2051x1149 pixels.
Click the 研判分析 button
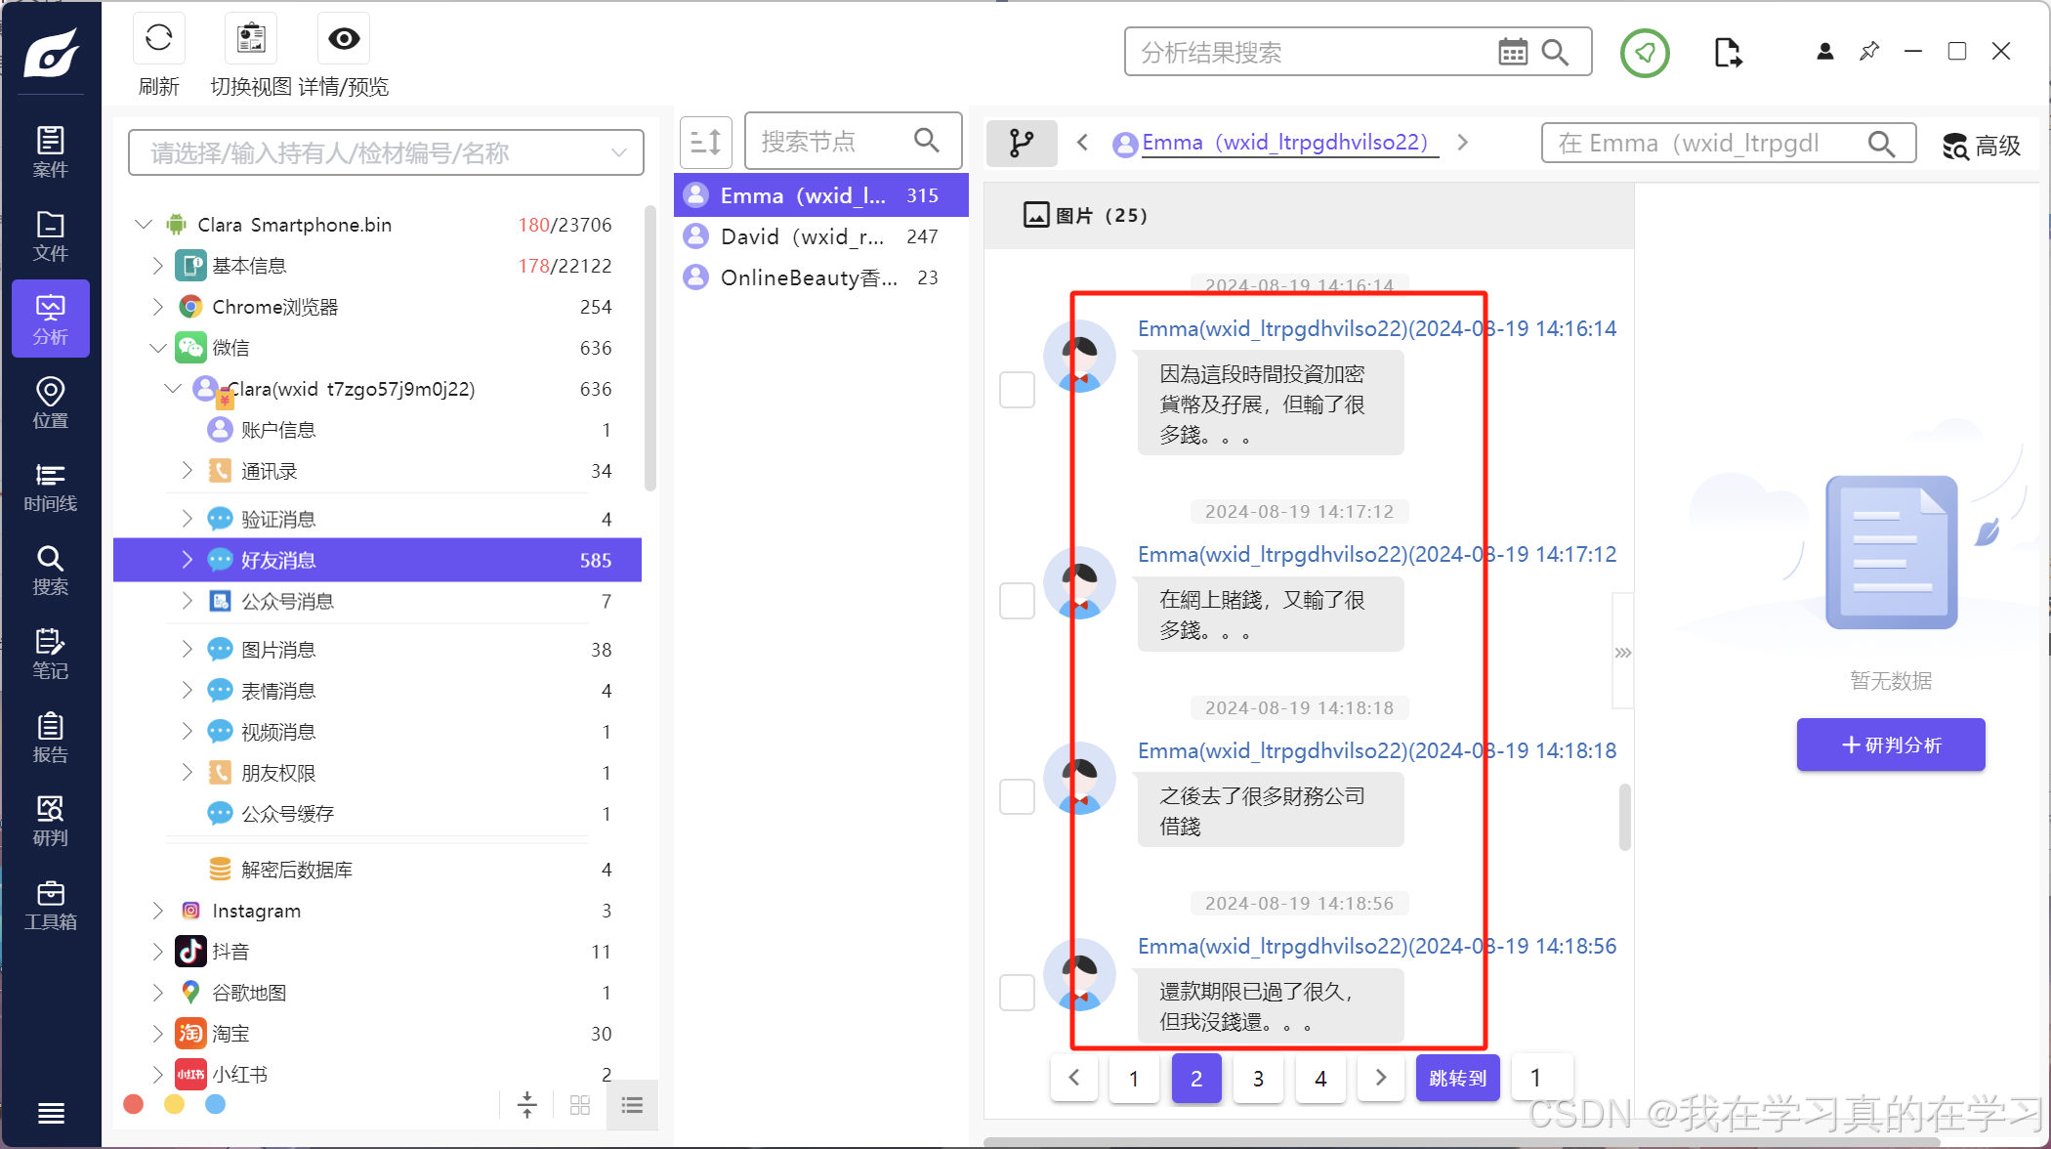1890,745
